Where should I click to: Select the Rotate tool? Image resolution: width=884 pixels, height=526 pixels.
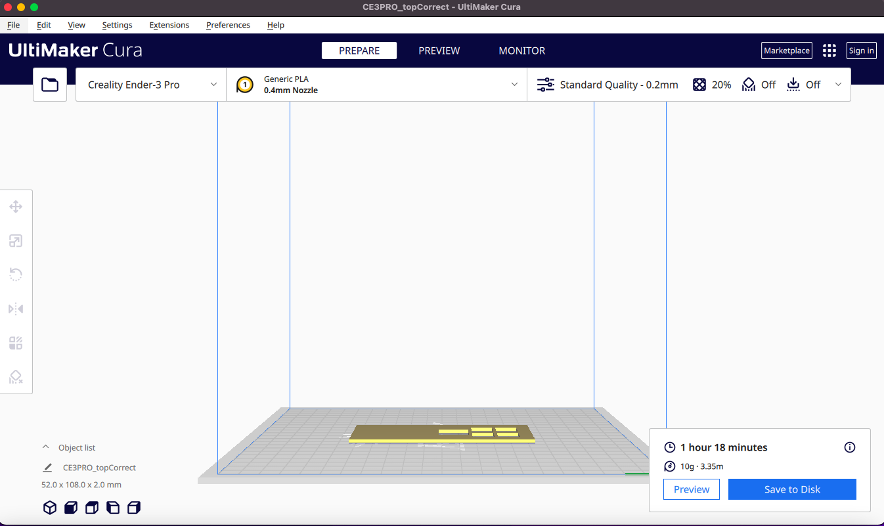(x=16, y=274)
